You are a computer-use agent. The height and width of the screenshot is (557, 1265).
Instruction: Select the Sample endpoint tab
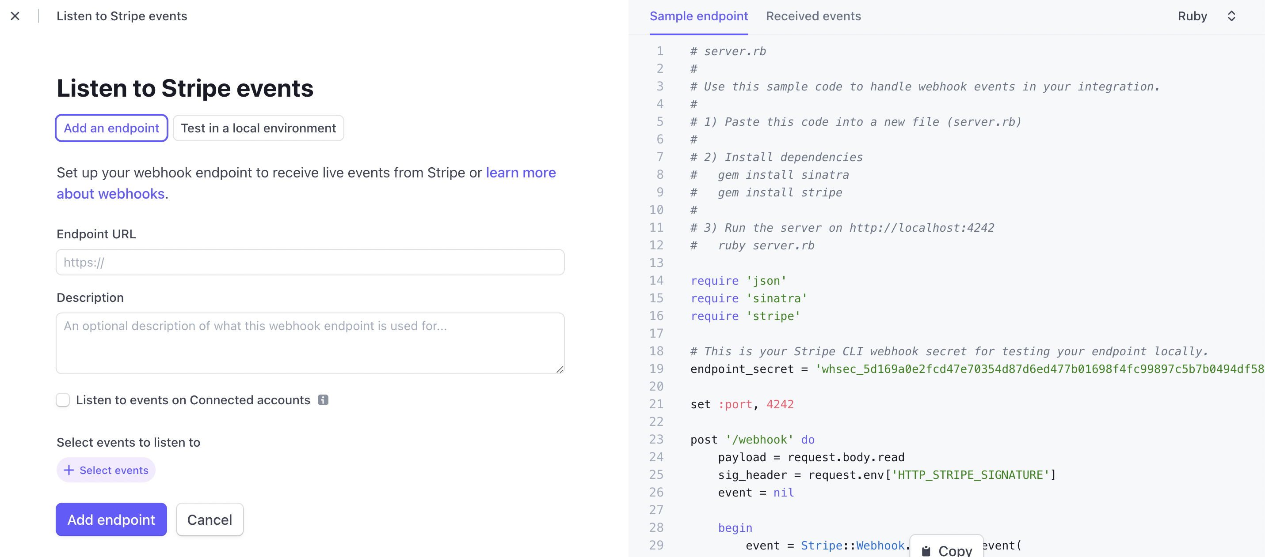[x=698, y=16]
